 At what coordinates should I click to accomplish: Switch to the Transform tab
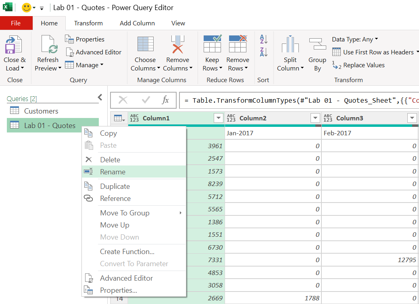(88, 23)
